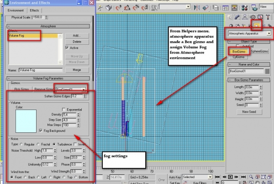
Task: Select wind from the Back
Action: coord(25,177)
